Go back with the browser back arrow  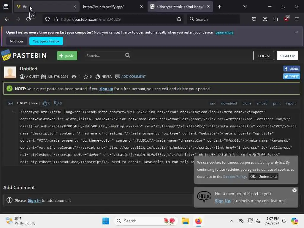pyautogui.click(x=7, y=19)
